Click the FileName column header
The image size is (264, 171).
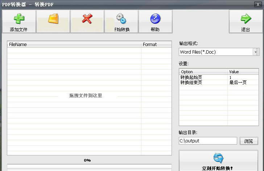point(74,45)
